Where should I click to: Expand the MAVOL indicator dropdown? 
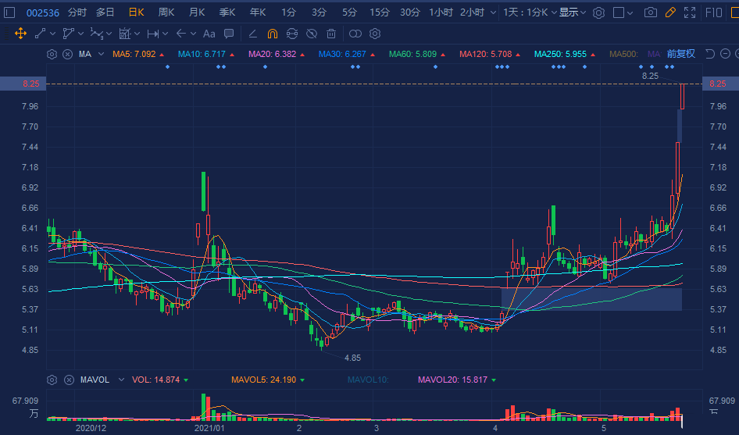click(120, 380)
